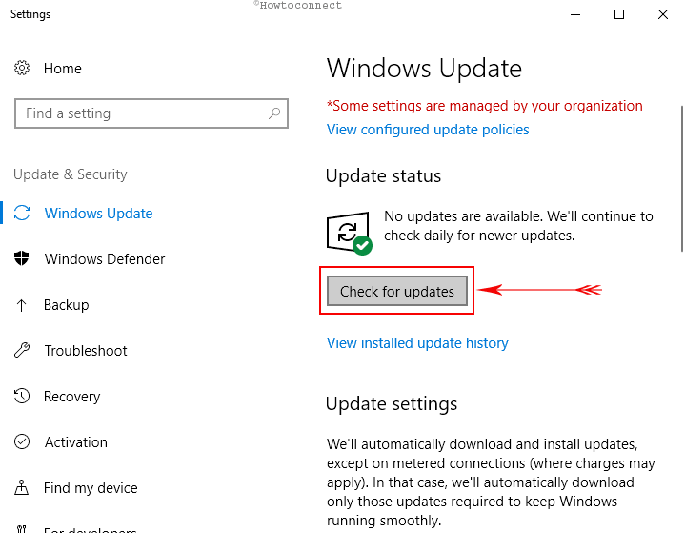The width and height of the screenshot is (685, 533).
Task: Open View configured update policies link
Action: click(x=428, y=130)
